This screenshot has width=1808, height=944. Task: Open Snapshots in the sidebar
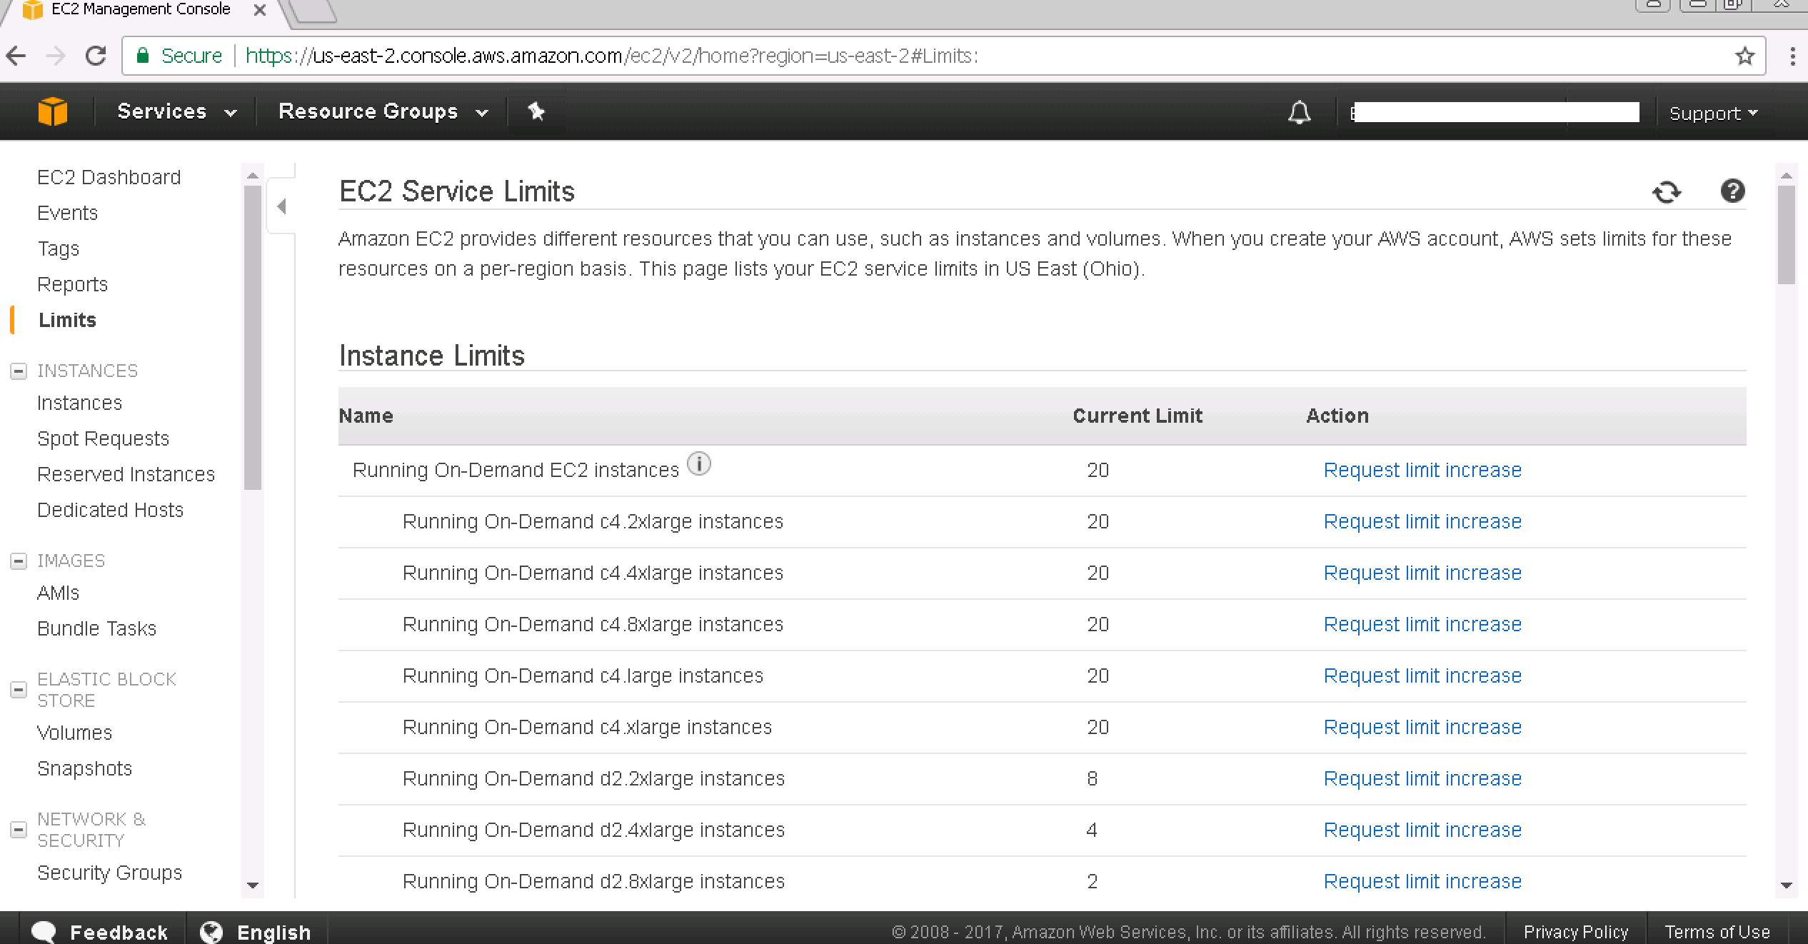[x=84, y=768]
